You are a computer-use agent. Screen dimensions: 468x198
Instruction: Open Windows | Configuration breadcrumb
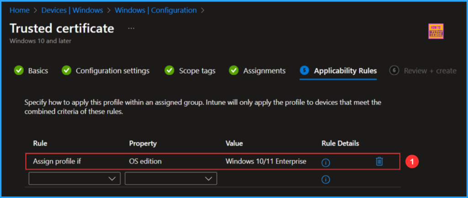(x=156, y=10)
